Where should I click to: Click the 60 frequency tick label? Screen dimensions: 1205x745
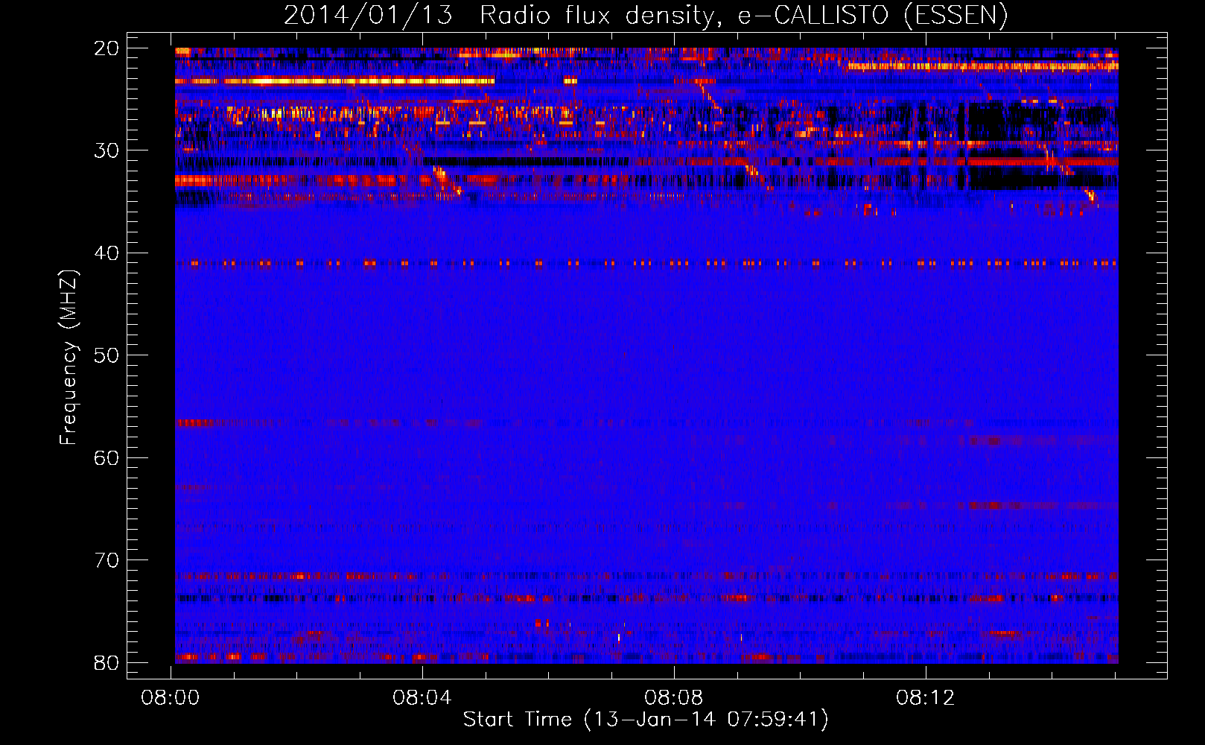pos(106,457)
